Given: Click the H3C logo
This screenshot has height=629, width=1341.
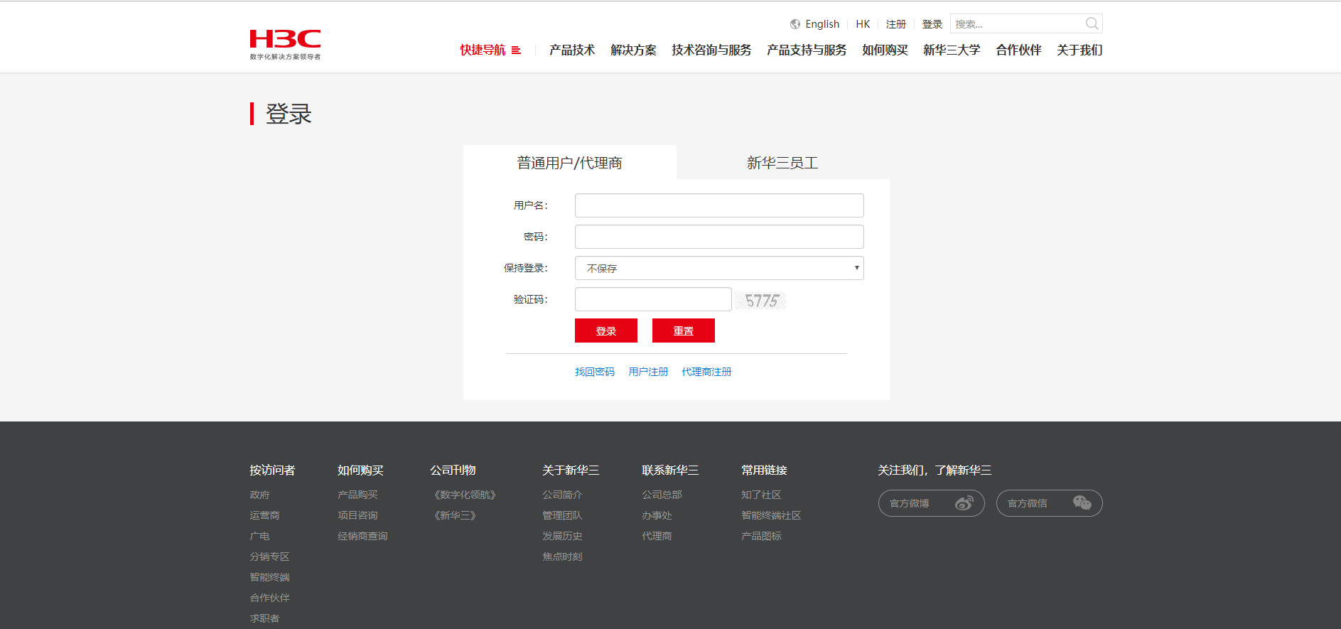Looking at the screenshot, I should tap(285, 44).
